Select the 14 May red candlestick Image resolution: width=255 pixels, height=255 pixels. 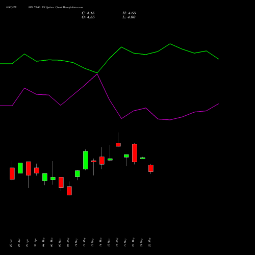coord(102,161)
